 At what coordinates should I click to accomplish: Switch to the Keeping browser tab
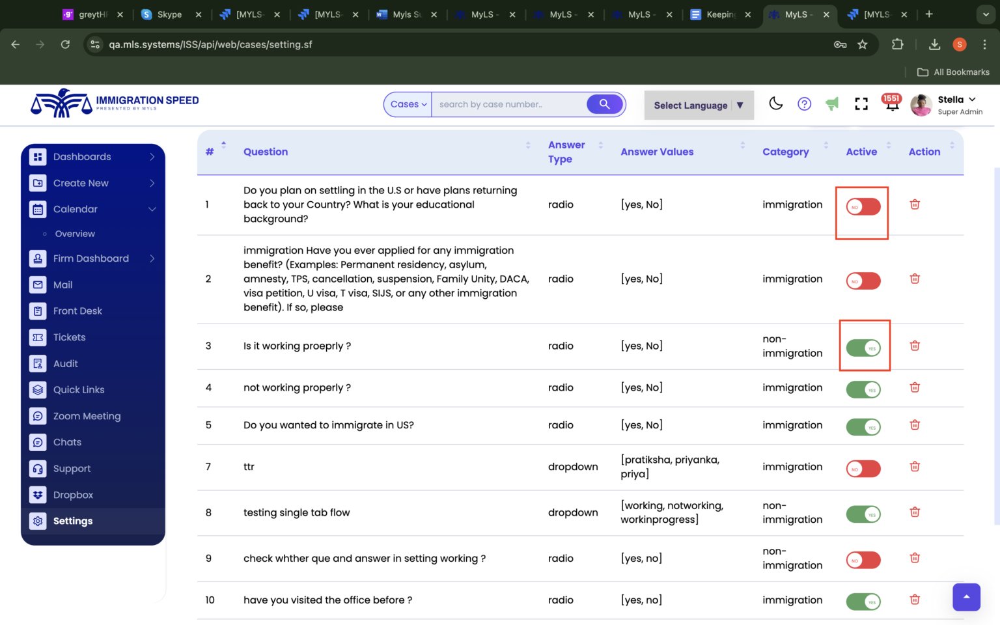coord(720,14)
